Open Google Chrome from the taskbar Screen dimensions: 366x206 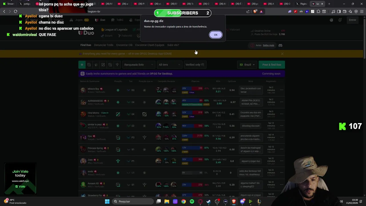click(x=184, y=201)
